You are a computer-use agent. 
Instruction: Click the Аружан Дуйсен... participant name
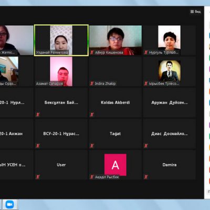pyautogui.click(x=170, y=103)
